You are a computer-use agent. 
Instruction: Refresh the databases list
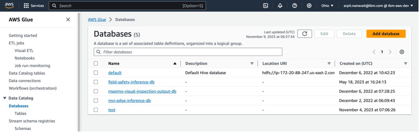[x=305, y=34]
